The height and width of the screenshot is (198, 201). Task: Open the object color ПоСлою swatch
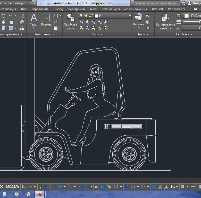pyautogui.click(x=187, y=16)
